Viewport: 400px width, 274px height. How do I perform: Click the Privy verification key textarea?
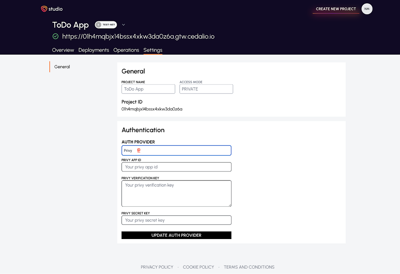tap(176, 193)
